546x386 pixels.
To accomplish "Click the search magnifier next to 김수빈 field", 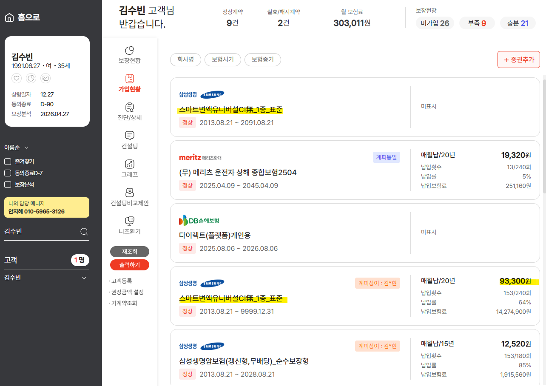I will (x=84, y=232).
